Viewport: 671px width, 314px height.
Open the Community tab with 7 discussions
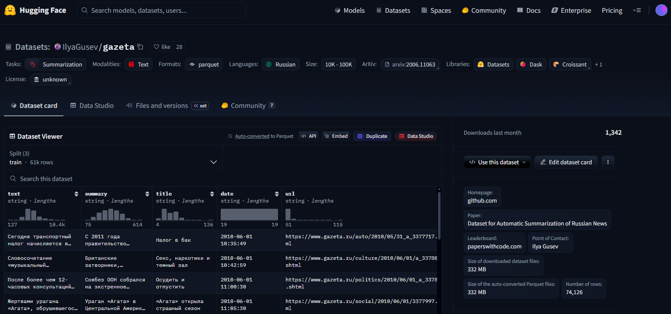[248, 106]
